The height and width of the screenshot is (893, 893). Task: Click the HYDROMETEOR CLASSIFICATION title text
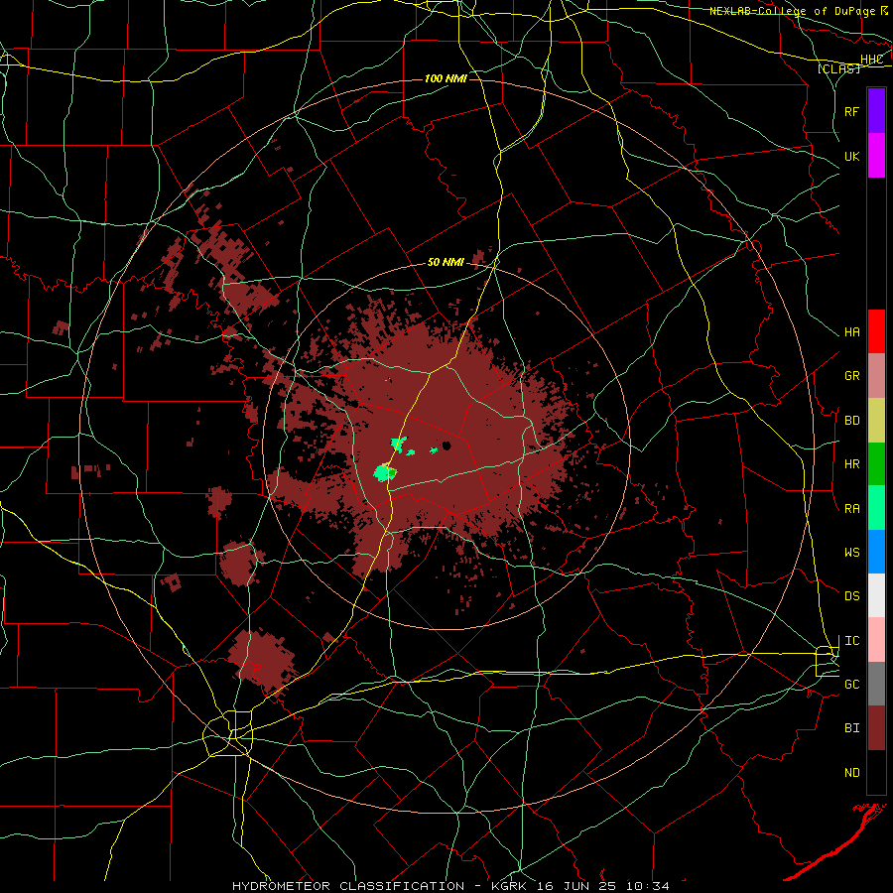pyautogui.click(x=347, y=886)
